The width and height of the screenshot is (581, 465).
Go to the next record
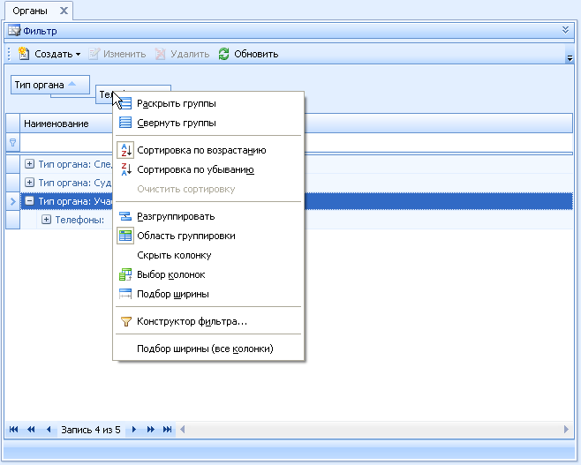(x=134, y=430)
